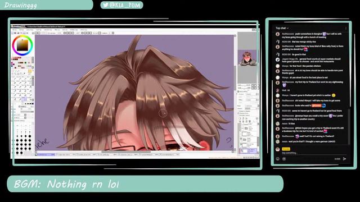Select the highlighted brush in the tool tray
Image resolution: width=360 pixels, height=202 pixels.
coord(24,99)
